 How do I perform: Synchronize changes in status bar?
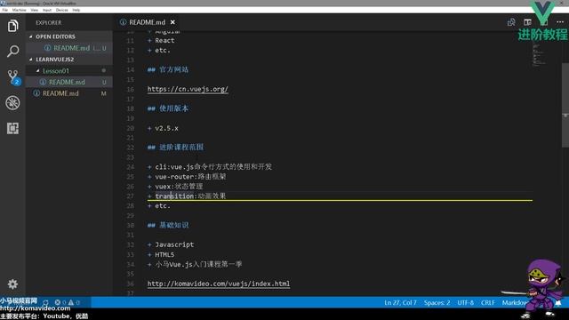coord(45,302)
